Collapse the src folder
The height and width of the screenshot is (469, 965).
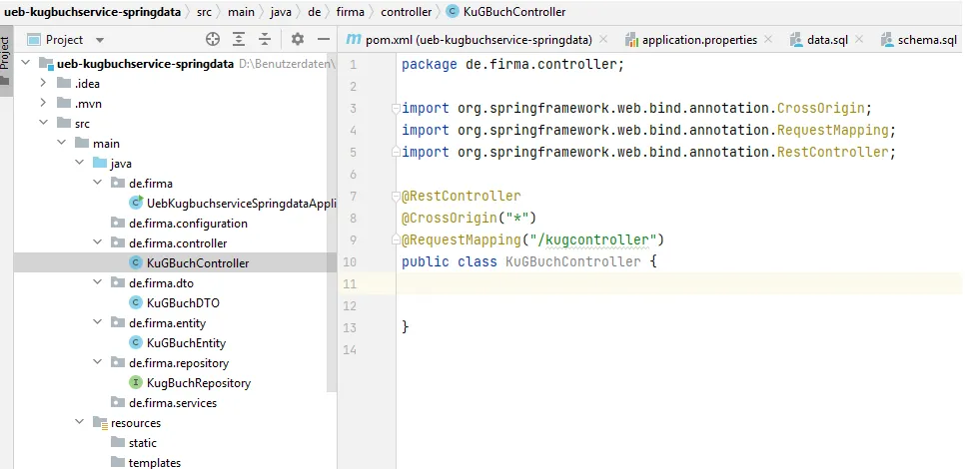click(x=43, y=123)
